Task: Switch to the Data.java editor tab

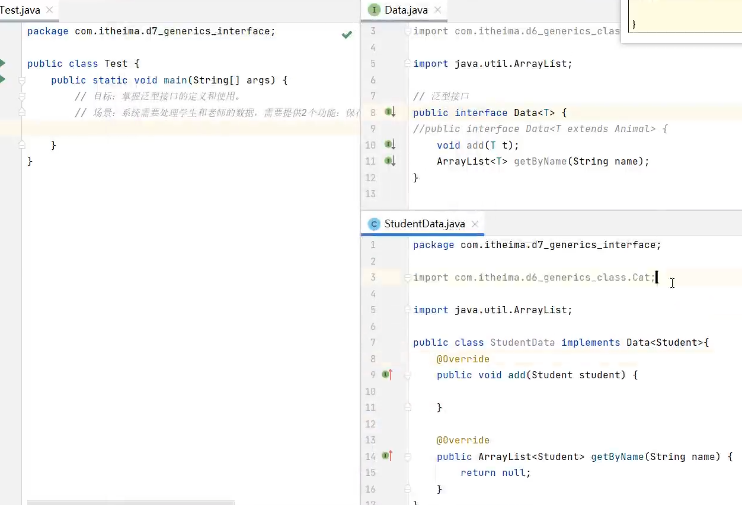Action: [406, 10]
